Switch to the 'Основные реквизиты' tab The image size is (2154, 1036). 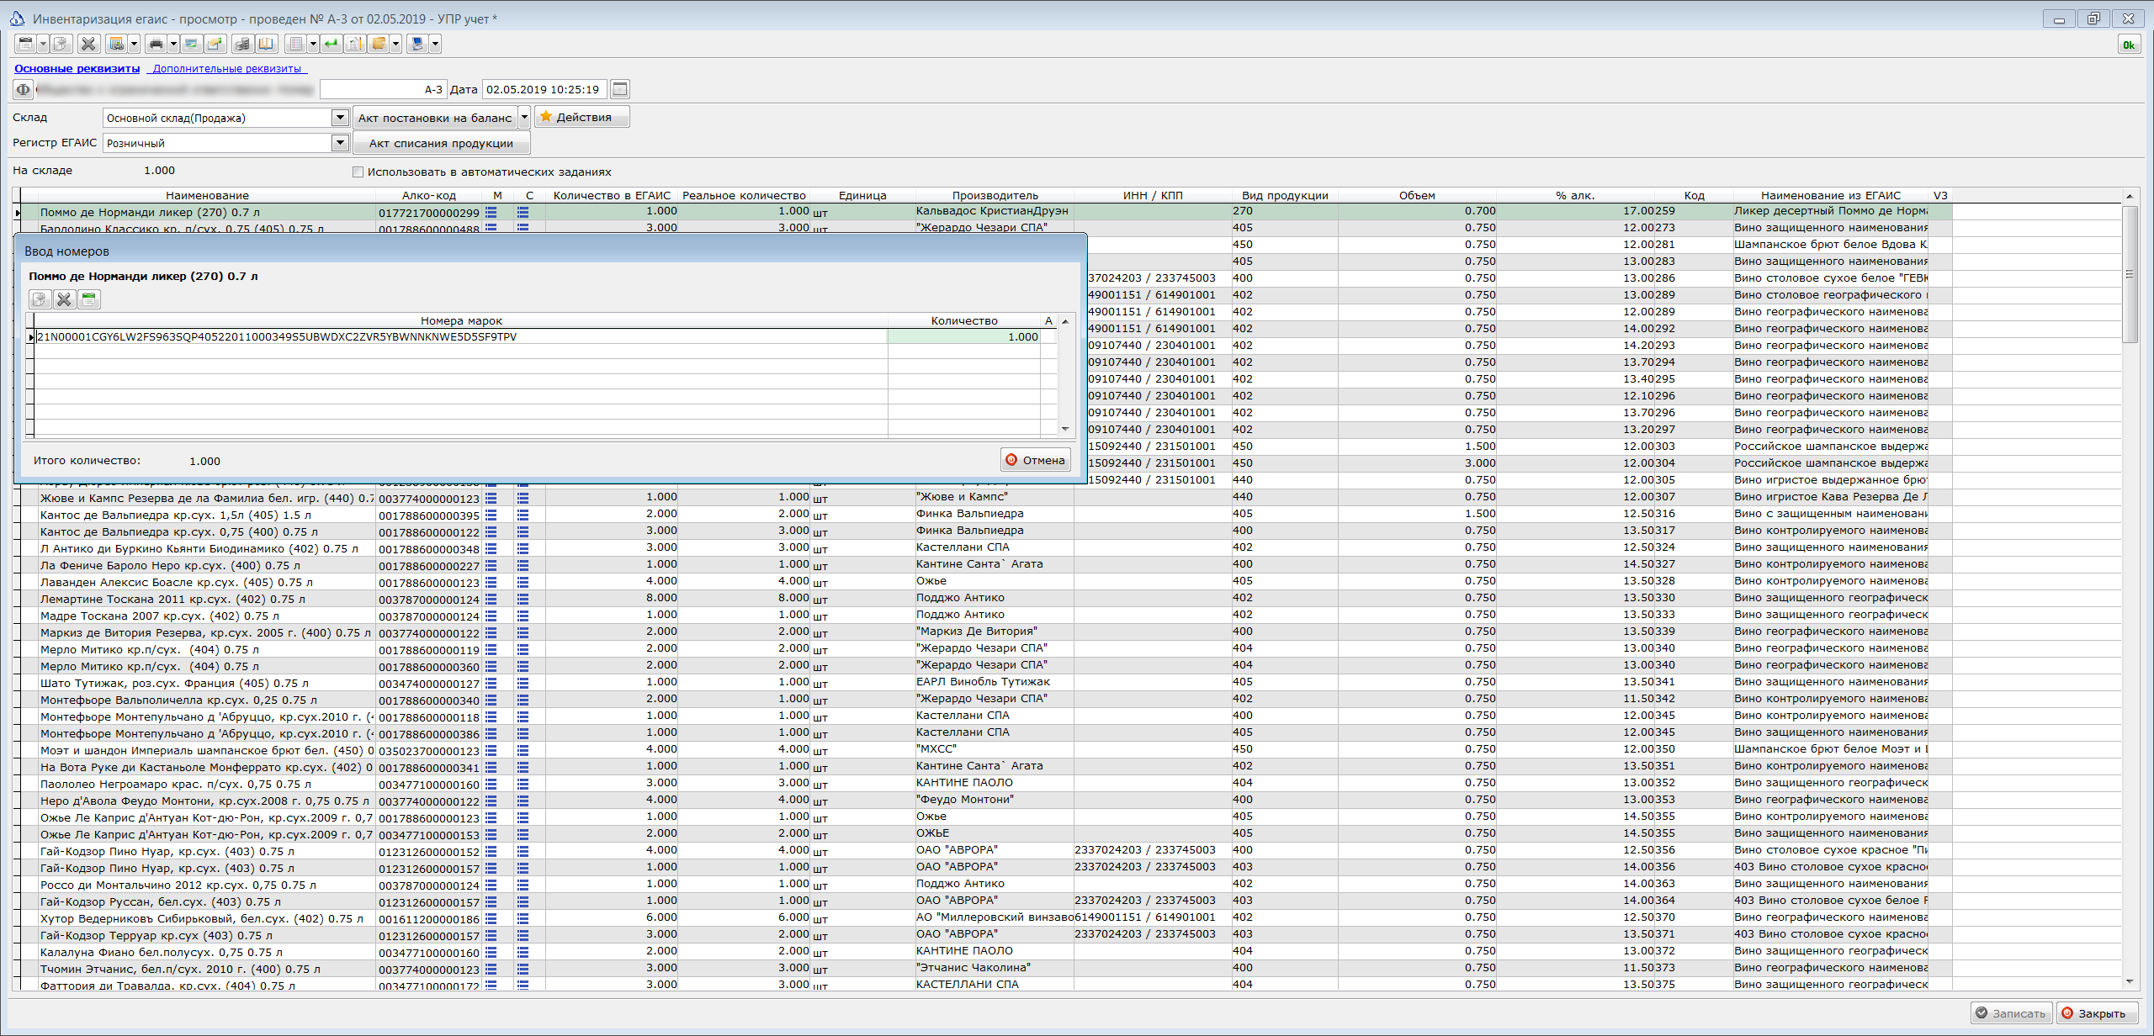coord(77,69)
